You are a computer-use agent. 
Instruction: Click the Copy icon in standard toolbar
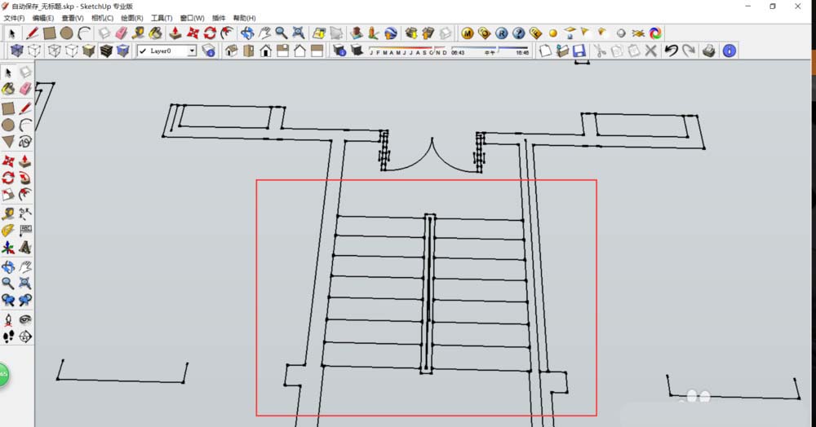click(617, 51)
